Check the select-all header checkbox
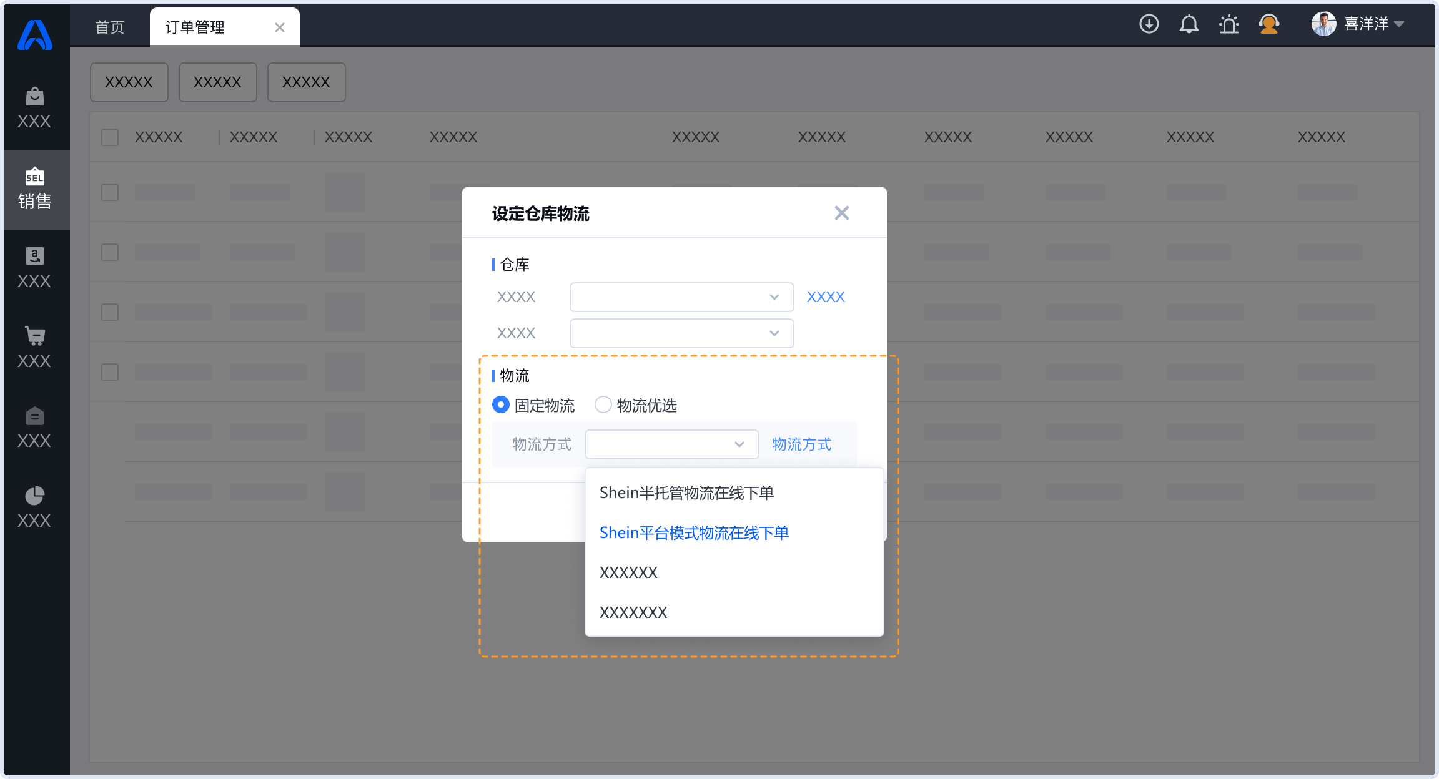1439x779 pixels. pyautogui.click(x=110, y=137)
